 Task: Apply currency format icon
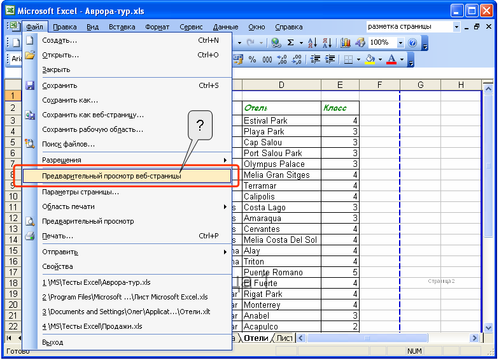tap(238, 59)
